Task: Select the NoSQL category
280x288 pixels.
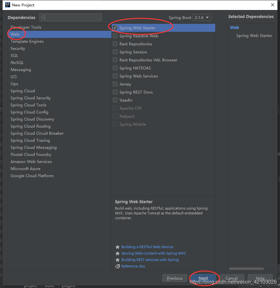Action: coord(60,63)
